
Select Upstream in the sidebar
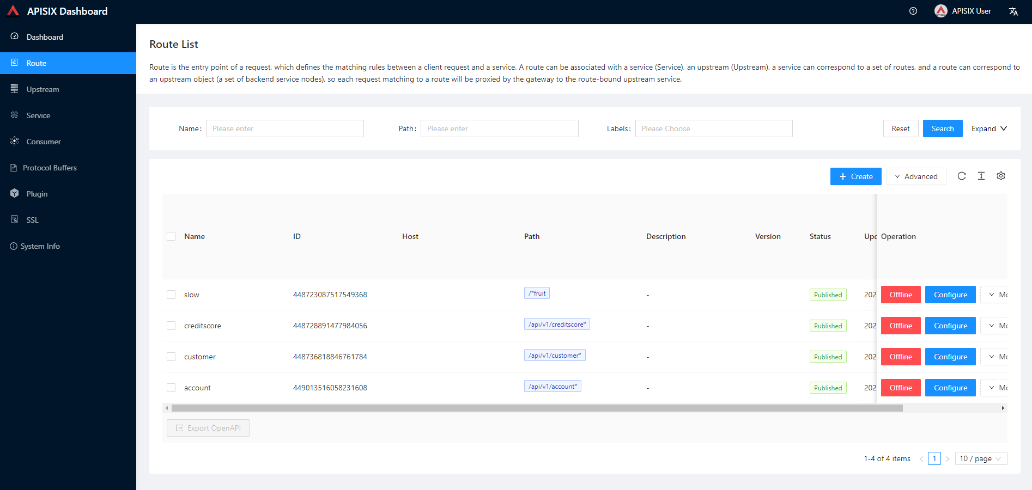pos(43,89)
